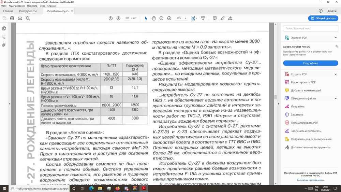Open the Файл menu
Screen dimensions: 341x192
point(4,6)
